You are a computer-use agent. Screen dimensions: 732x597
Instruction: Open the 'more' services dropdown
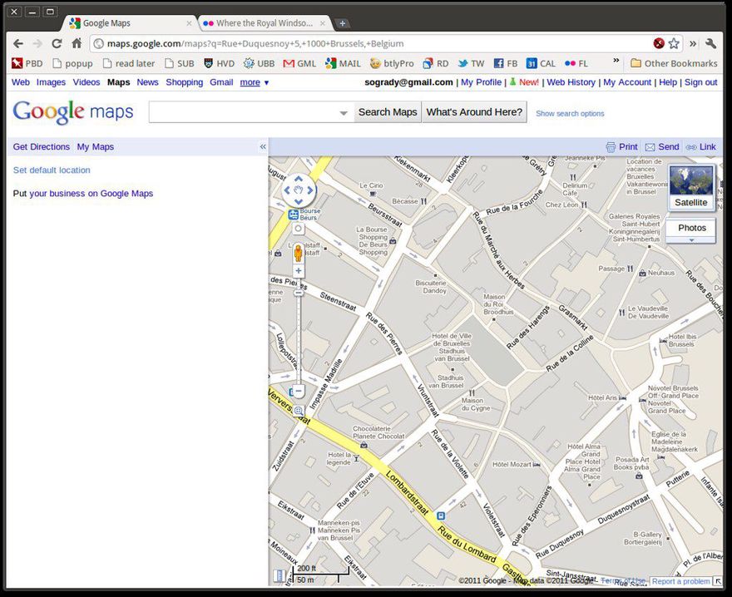[255, 82]
